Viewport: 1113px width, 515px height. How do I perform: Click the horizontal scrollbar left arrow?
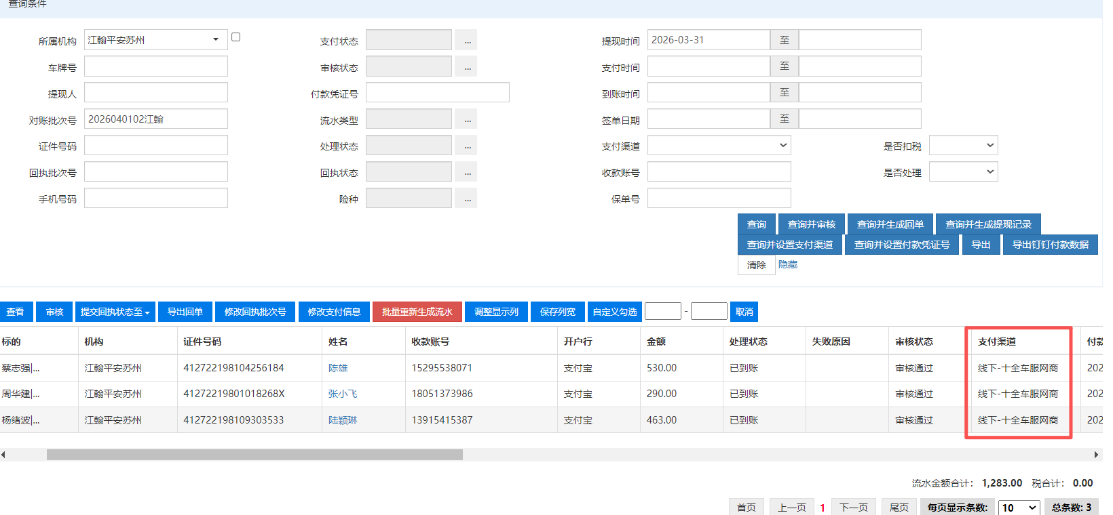pos(3,455)
